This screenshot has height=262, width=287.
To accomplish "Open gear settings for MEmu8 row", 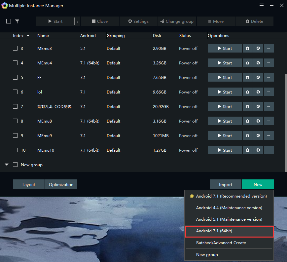I will 258,121.
